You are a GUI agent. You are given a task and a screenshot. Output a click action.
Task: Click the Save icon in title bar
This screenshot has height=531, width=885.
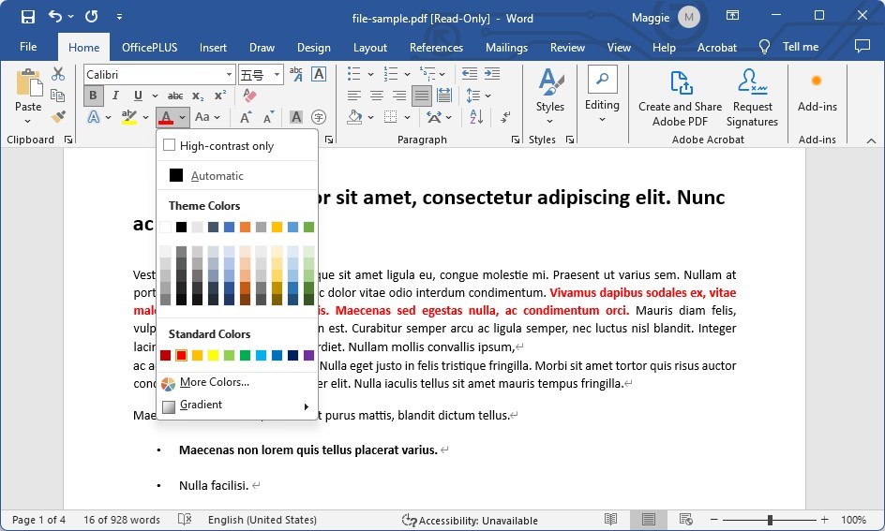click(x=28, y=17)
